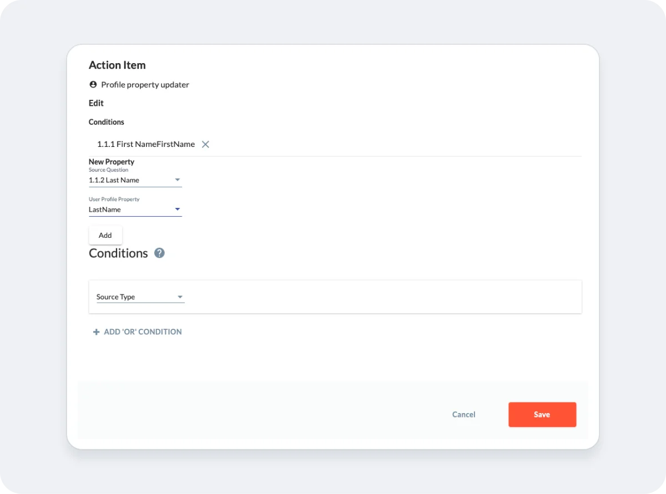
Task: Open the LastName user profile property selector
Action: coord(133,209)
